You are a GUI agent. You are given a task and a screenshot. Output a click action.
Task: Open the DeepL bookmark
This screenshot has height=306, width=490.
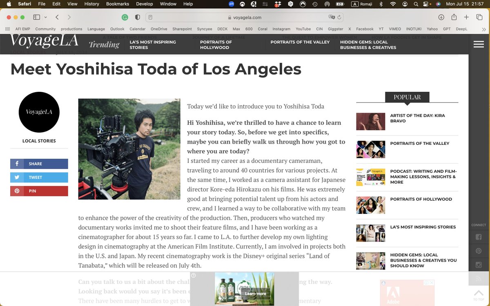tap(461, 29)
